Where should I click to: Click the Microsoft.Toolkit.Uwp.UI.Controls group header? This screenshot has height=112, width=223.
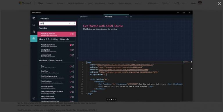pos(54,39)
